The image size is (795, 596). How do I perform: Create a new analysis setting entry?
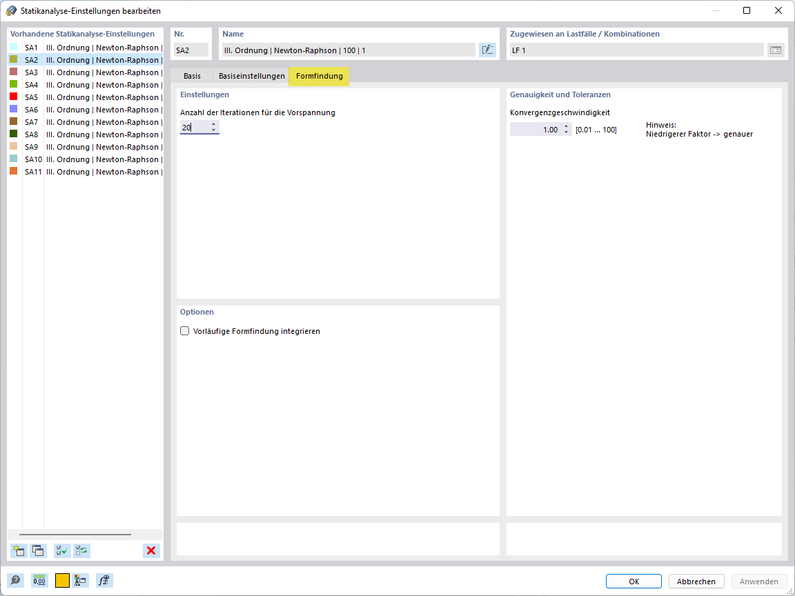click(x=18, y=550)
